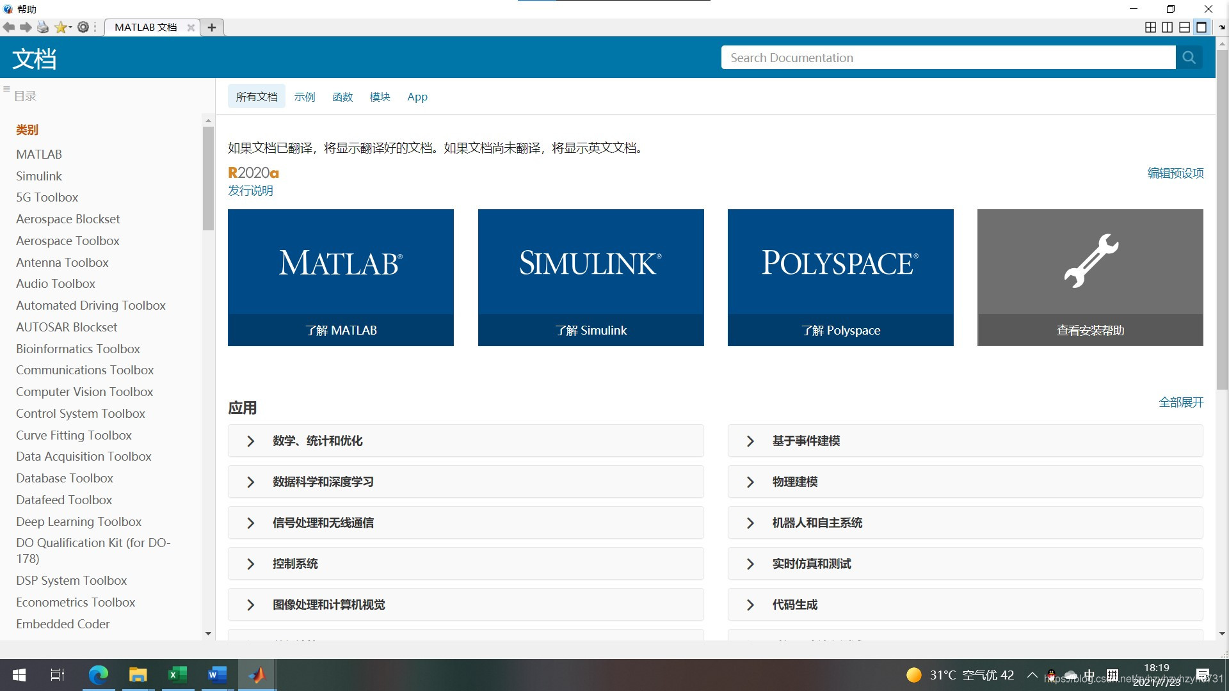The width and height of the screenshot is (1229, 691).
Task: Open the 查看安装帮助 wrench tile
Action: click(x=1090, y=278)
